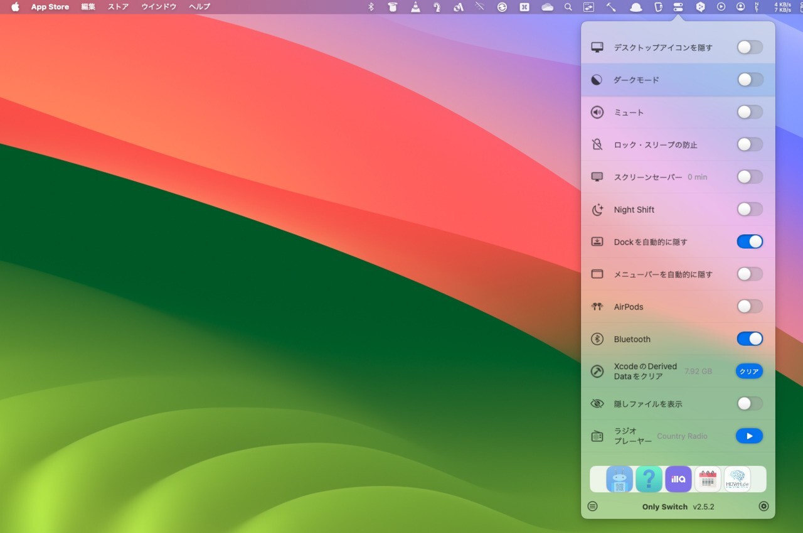Open the Apple menu

tap(15, 7)
